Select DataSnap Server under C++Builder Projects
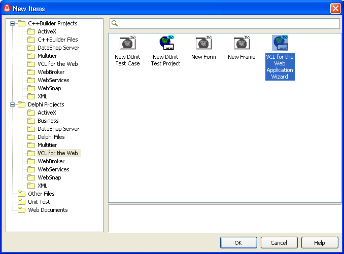Screen dimensions: 344x254 click(x=58, y=48)
